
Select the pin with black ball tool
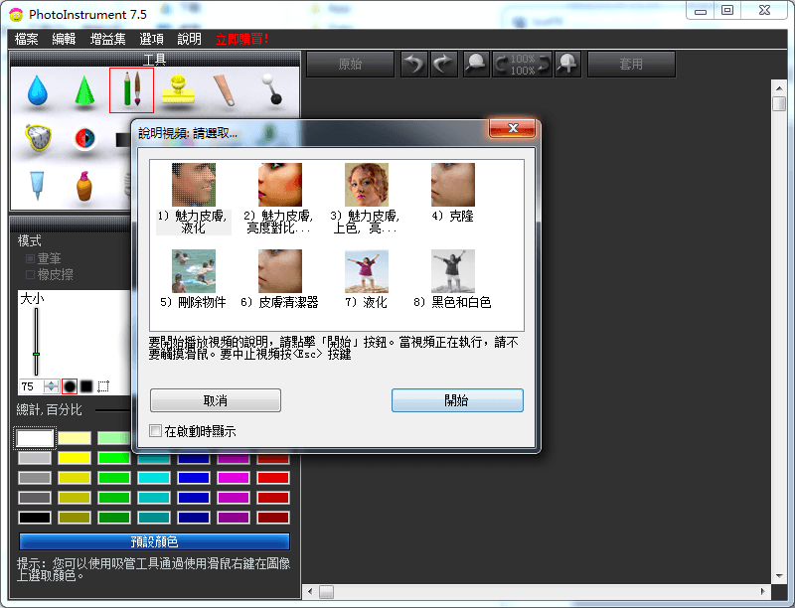(x=271, y=89)
